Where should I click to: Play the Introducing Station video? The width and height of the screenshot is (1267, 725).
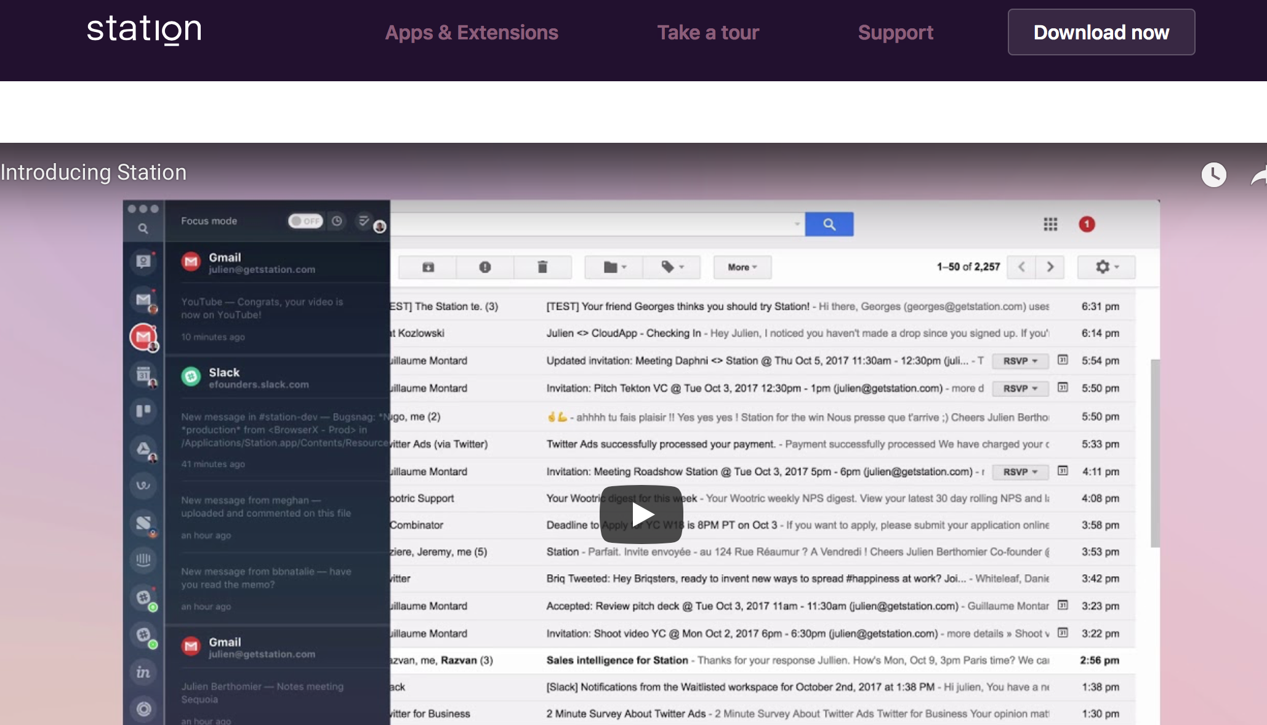(x=641, y=515)
